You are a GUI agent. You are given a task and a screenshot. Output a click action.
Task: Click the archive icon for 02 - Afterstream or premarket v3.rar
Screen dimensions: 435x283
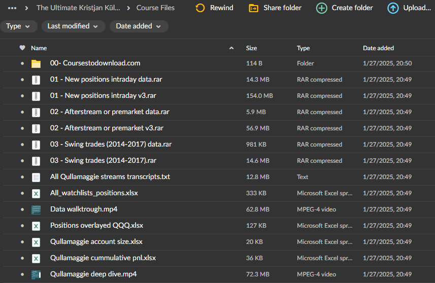(36, 129)
